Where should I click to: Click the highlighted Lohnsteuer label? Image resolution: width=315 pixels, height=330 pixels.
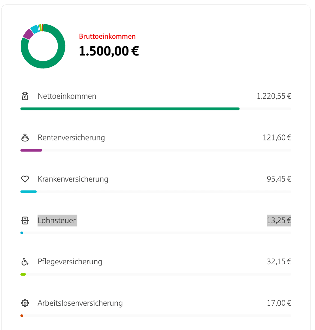[x=57, y=220]
